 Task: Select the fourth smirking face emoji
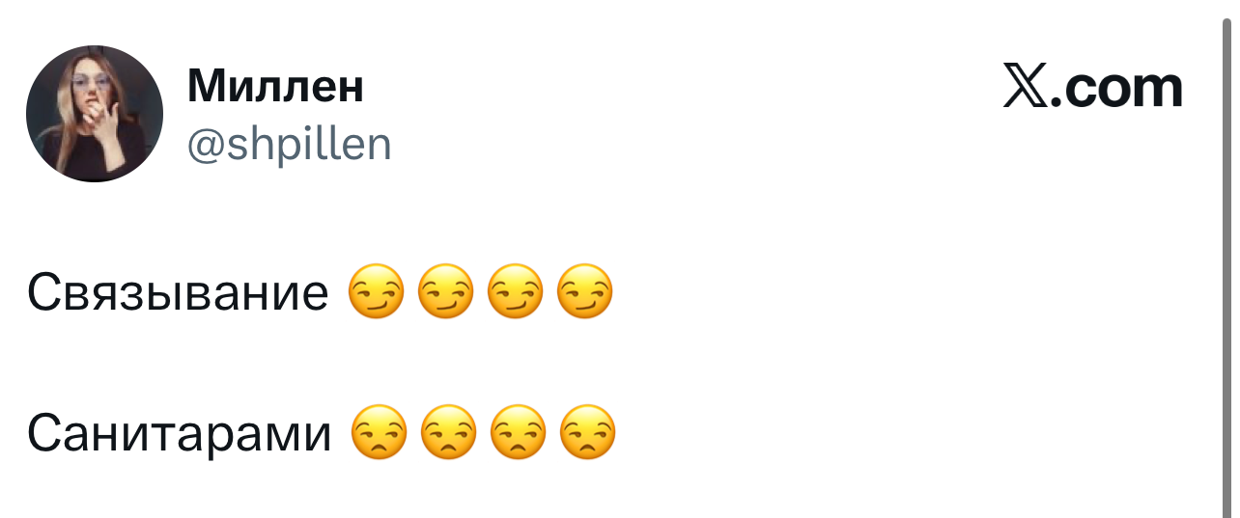coord(584,291)
